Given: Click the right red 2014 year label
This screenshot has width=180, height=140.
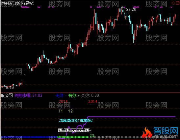Looking at the screenshot, I should coord(93,101).
